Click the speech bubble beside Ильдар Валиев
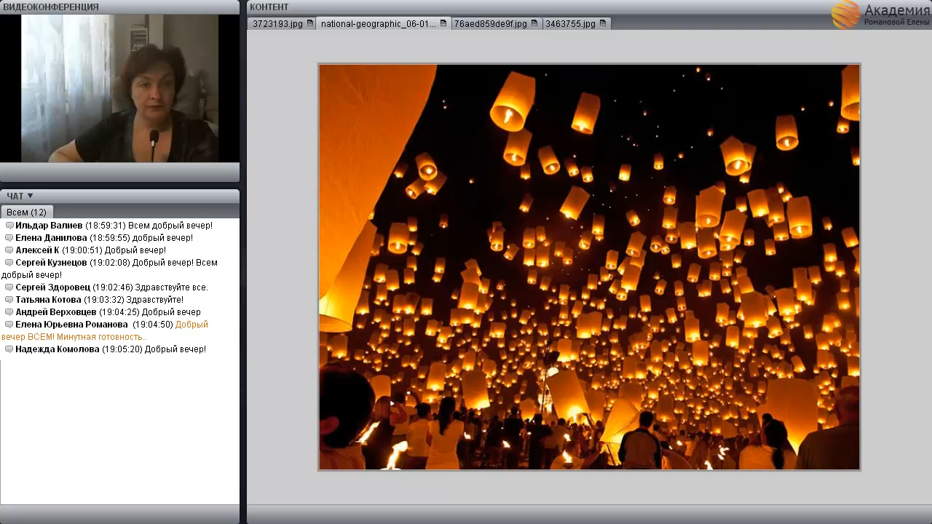 [9, 226]
